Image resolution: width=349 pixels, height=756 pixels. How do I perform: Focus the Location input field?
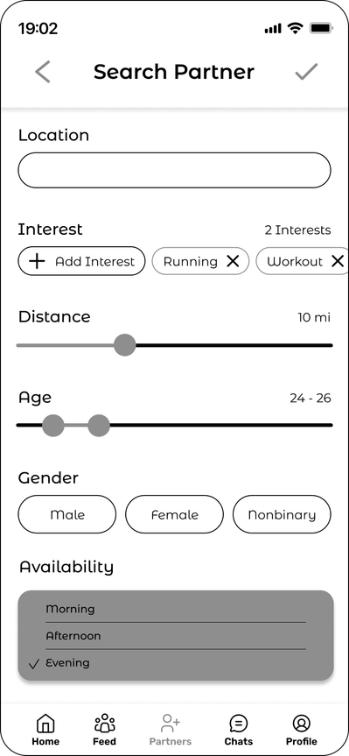tap(175, 170)
